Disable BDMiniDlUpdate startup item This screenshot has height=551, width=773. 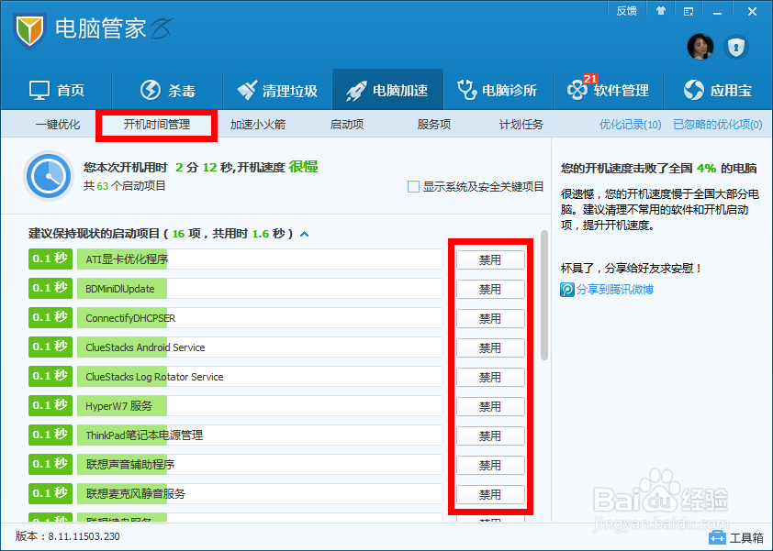[490, 289]
